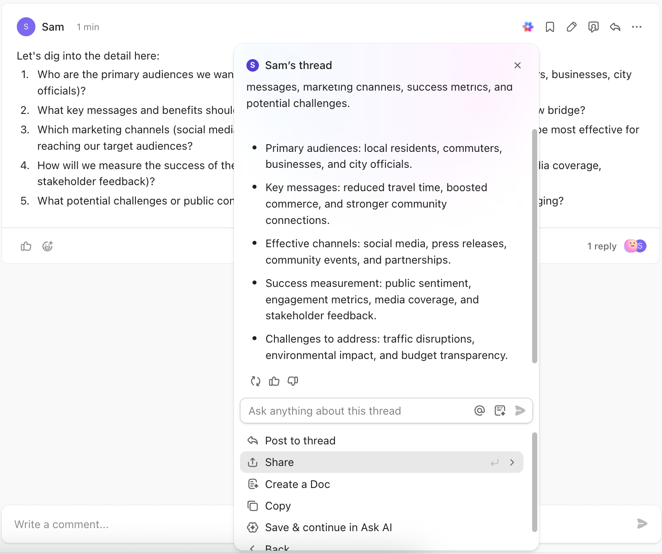
Task: Open the "1 reply" thread link
Action: [602, 246]
